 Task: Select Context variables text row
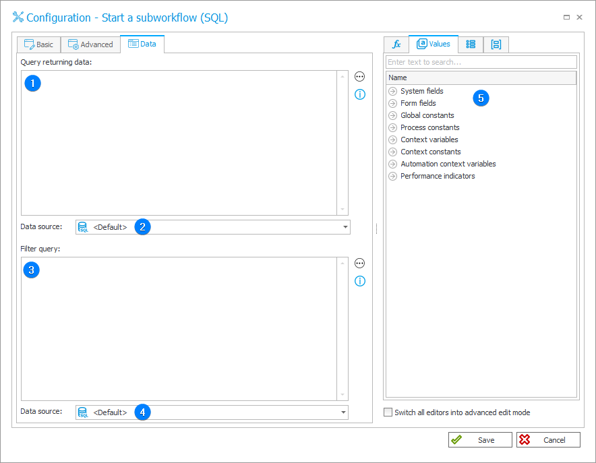click(429, 140)
